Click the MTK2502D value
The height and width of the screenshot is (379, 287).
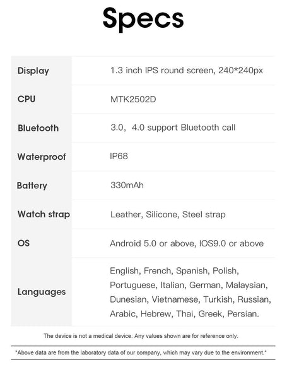pyautogui.click(x=133, y=99)
